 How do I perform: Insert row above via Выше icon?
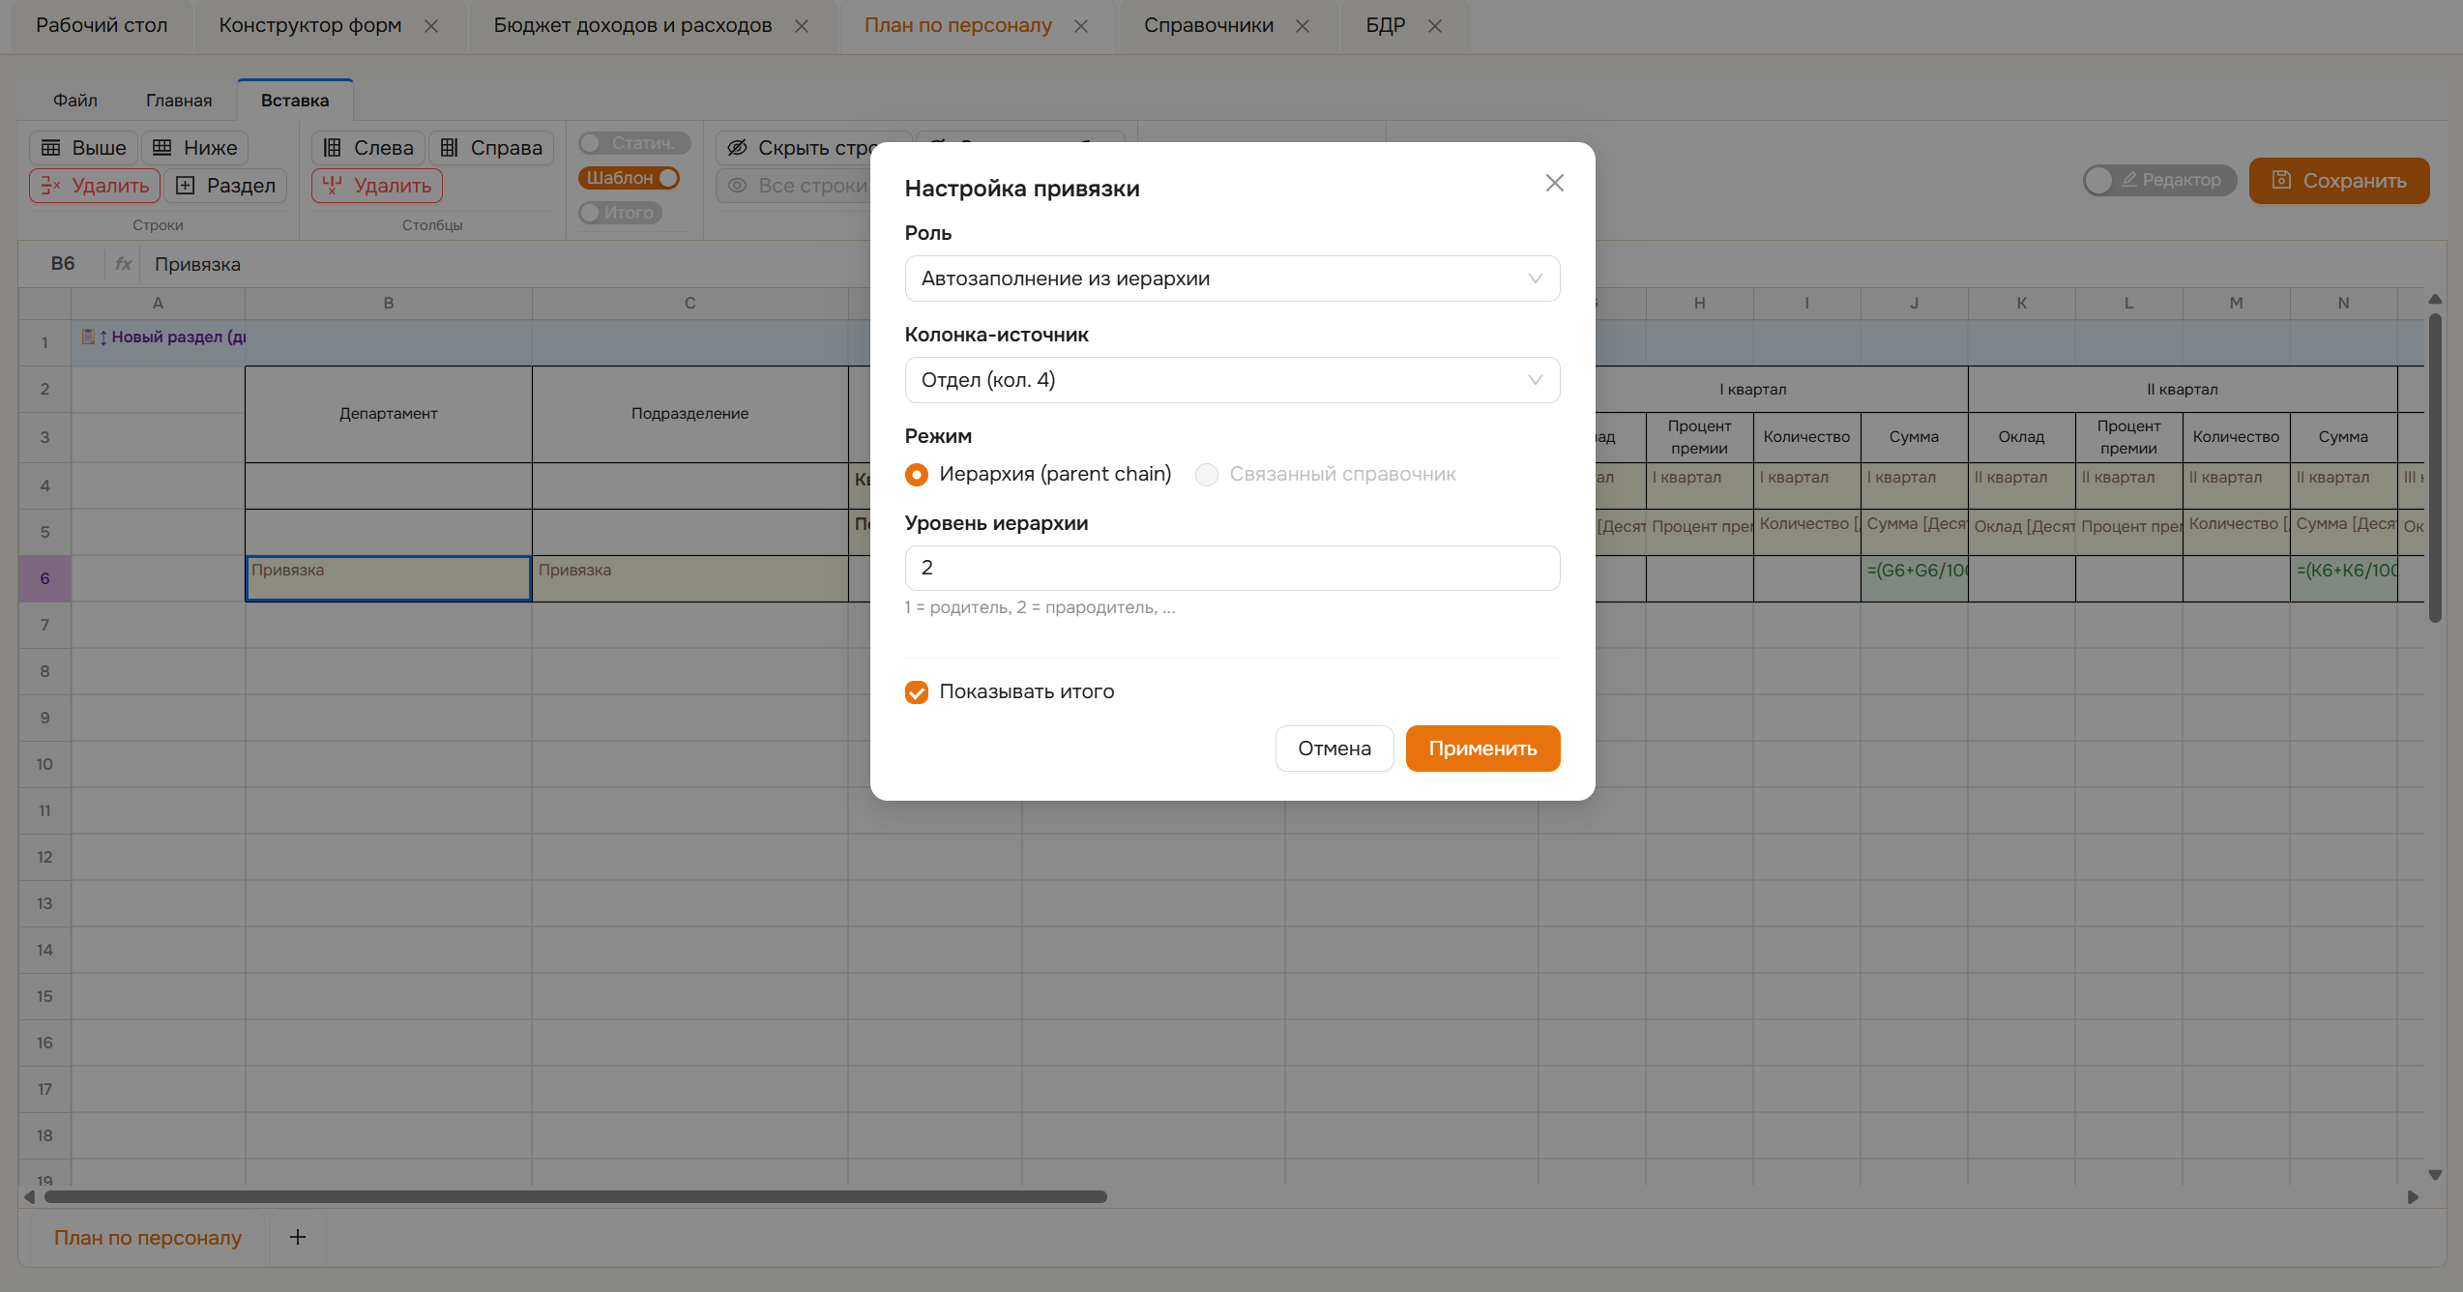pyautogui.click(x=83, y=148)
